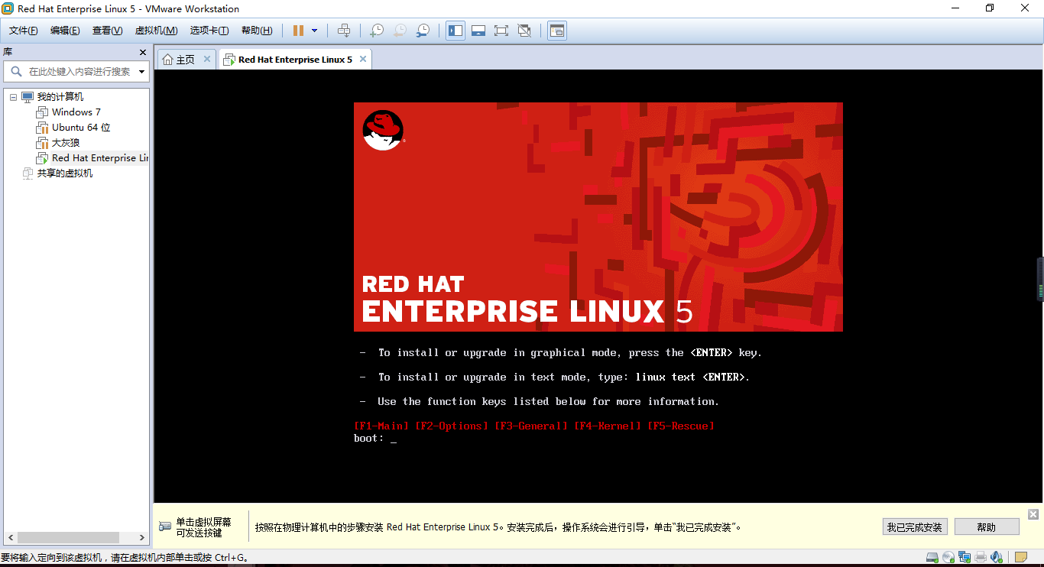Open the 虚拟机(M) menu
This screenshot has width=1044, height=567.
156,31
